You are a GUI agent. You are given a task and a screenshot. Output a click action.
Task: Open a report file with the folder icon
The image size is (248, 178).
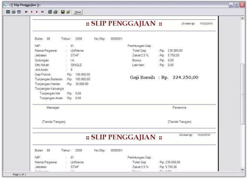coord(68,12)
